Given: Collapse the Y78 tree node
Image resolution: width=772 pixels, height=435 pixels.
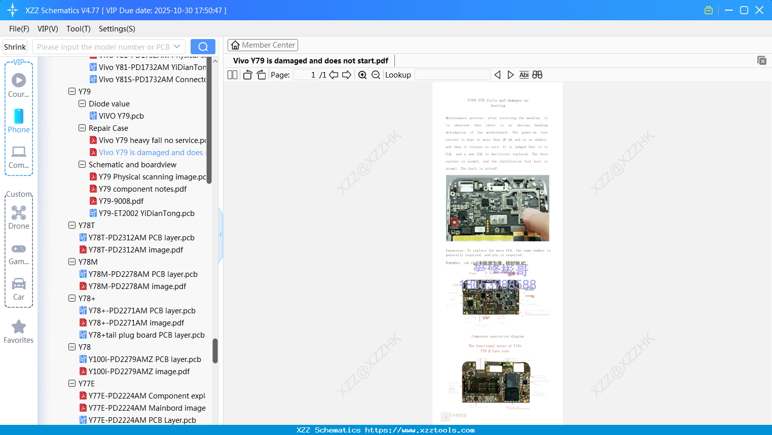Looking at the screenshot, I should pos(72,347).
